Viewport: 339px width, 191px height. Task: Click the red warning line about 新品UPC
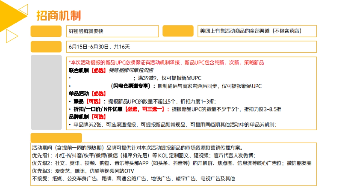click(x=167, y=63)
